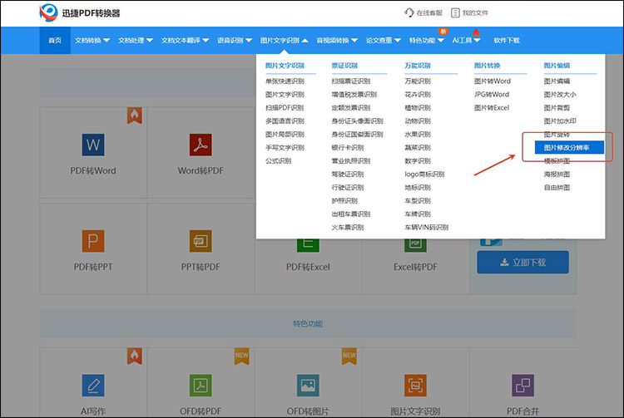Open 银行卡识别 link

348,147
